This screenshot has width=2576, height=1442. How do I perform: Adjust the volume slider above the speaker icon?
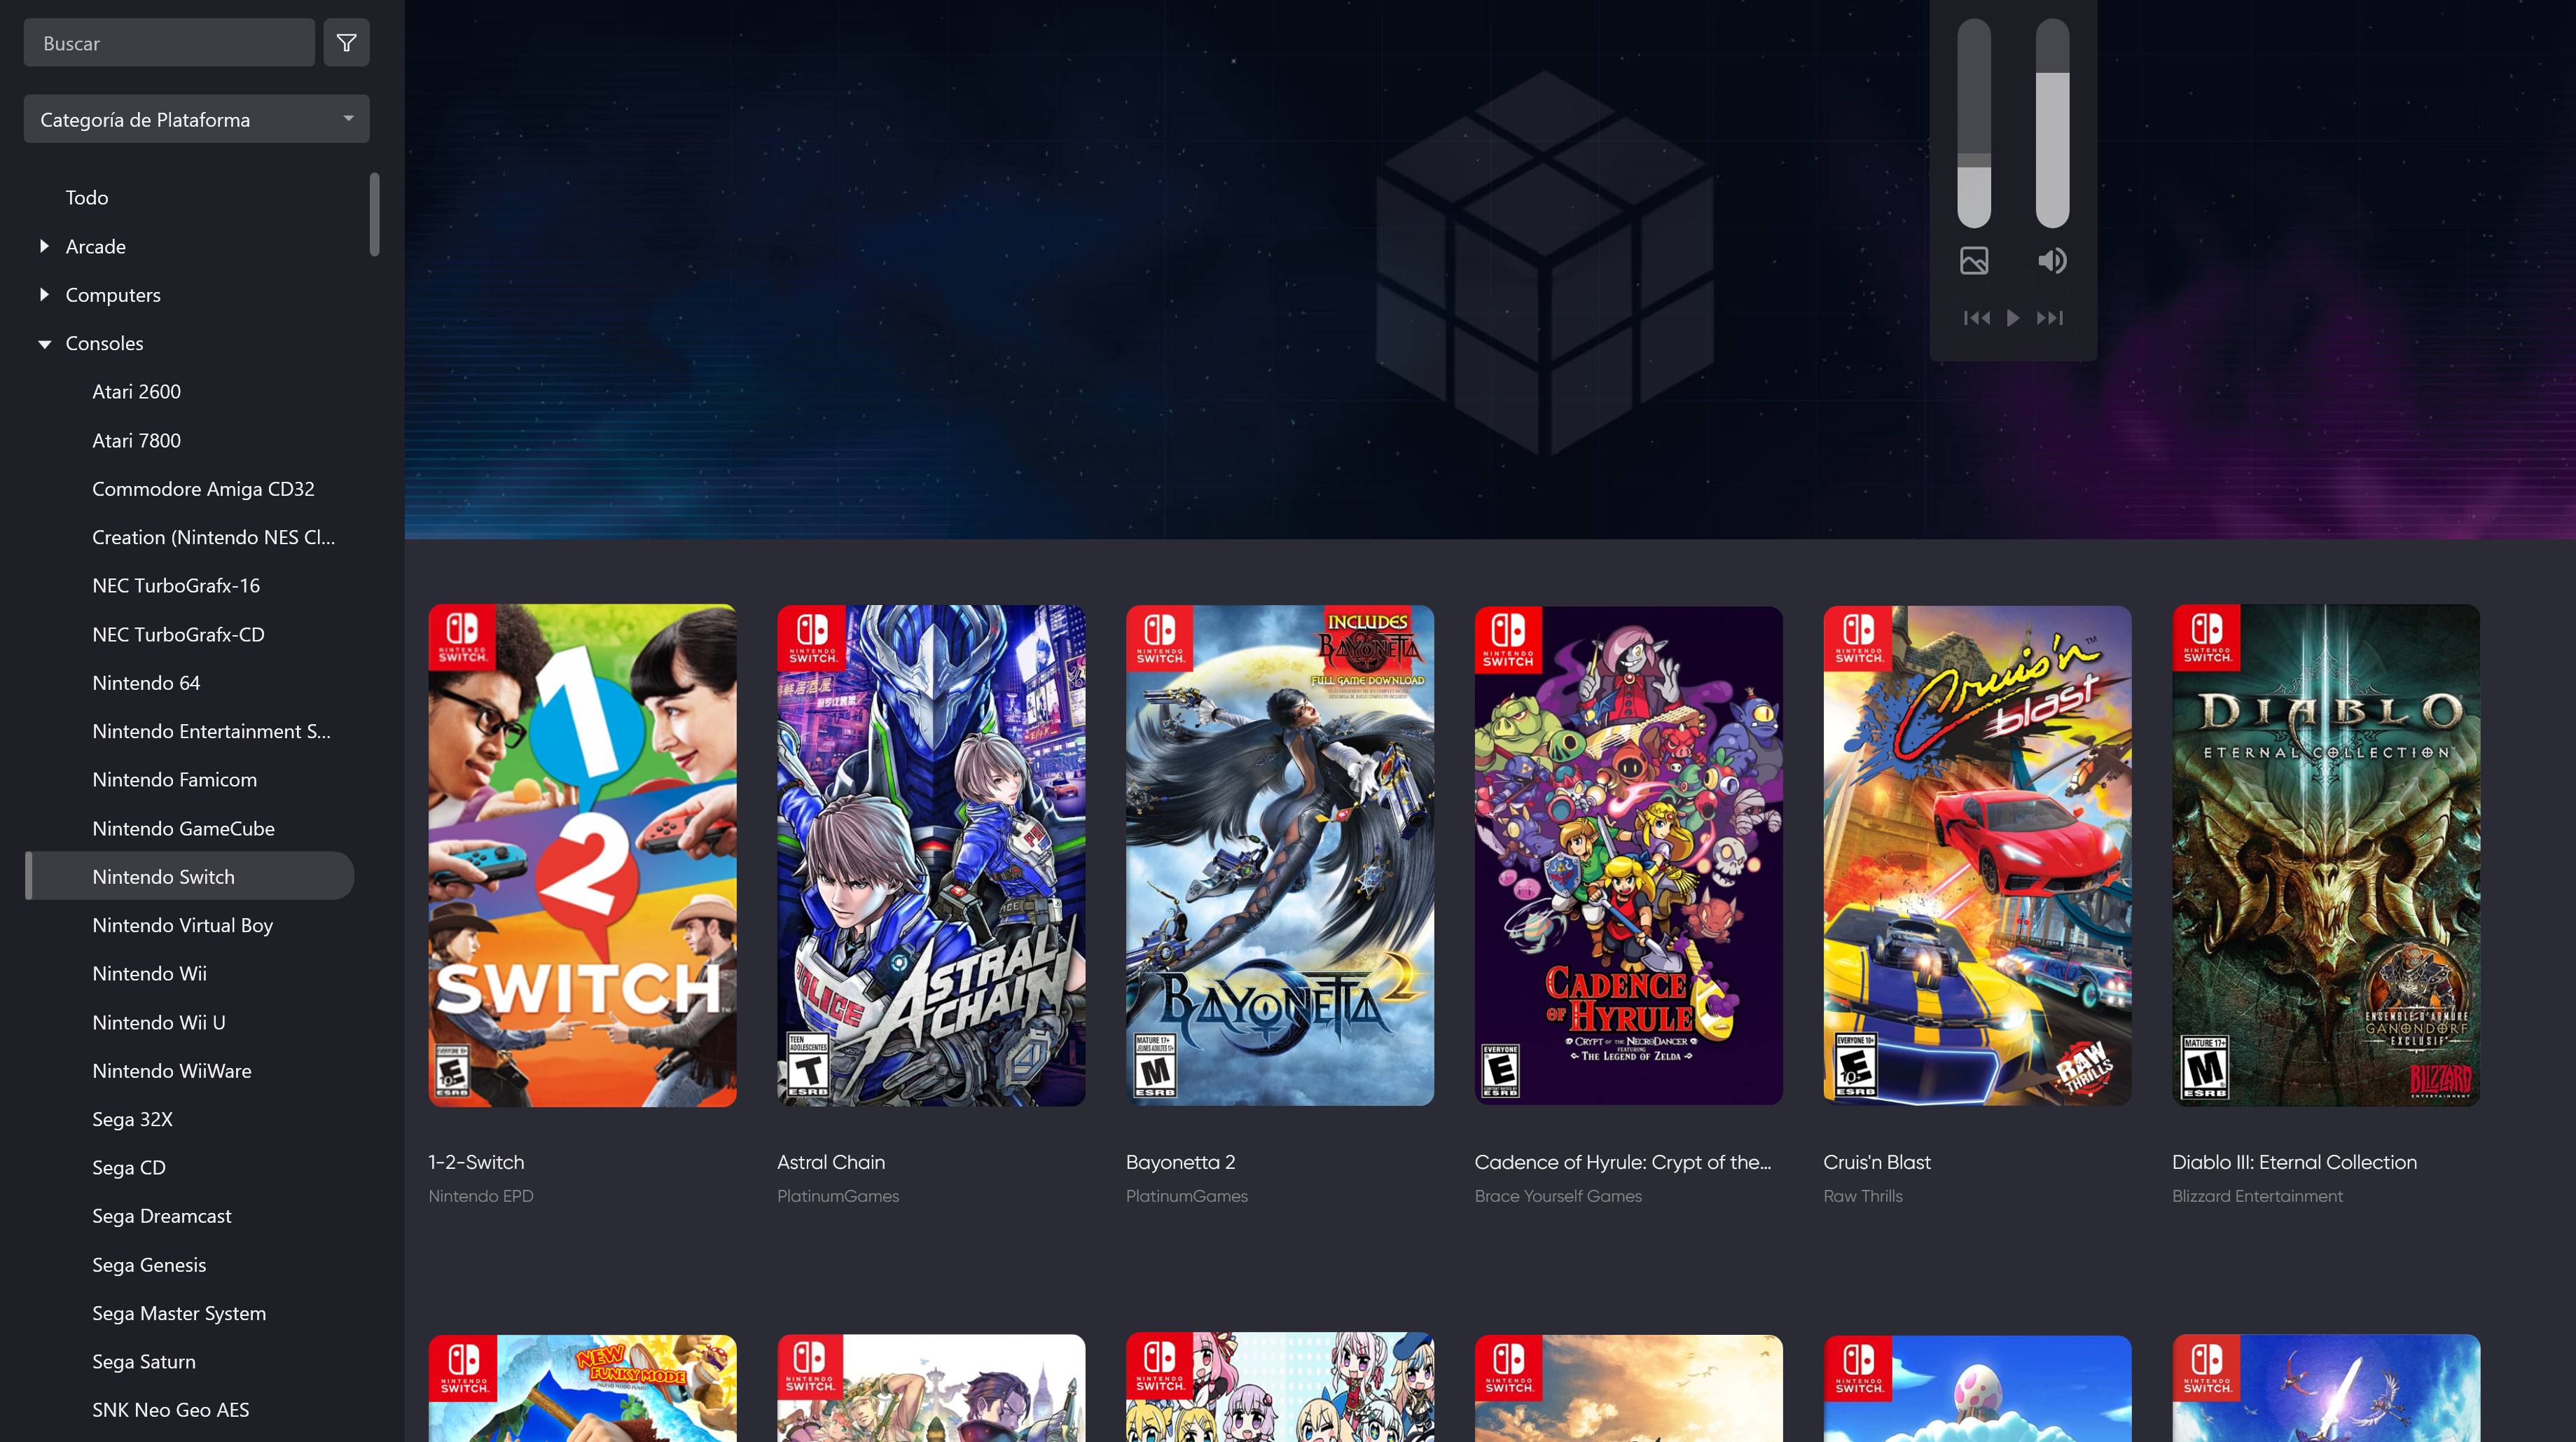click(x=2052, y=123)
